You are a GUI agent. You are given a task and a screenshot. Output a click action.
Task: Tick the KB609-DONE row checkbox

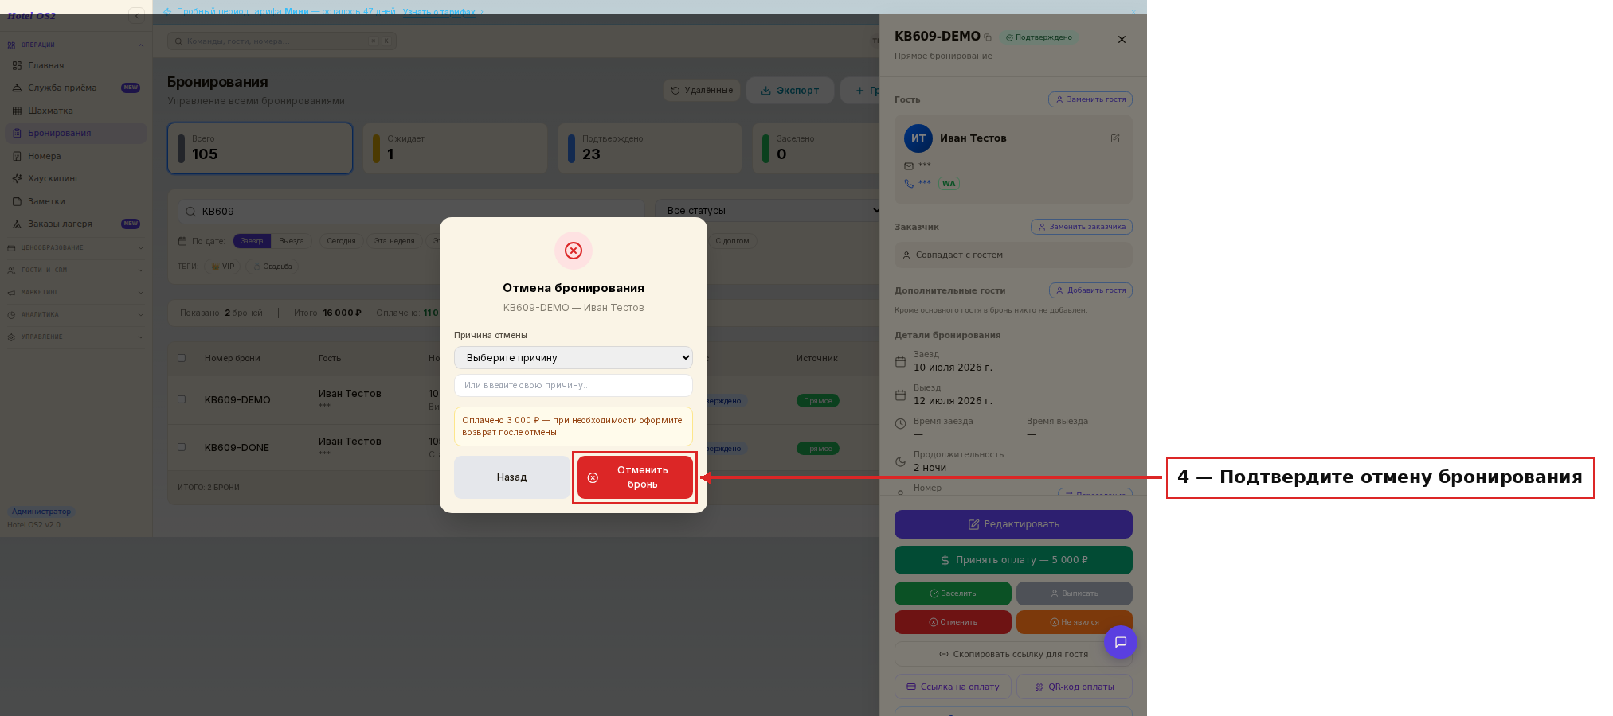pyautogui.click(x=182, y=447)
